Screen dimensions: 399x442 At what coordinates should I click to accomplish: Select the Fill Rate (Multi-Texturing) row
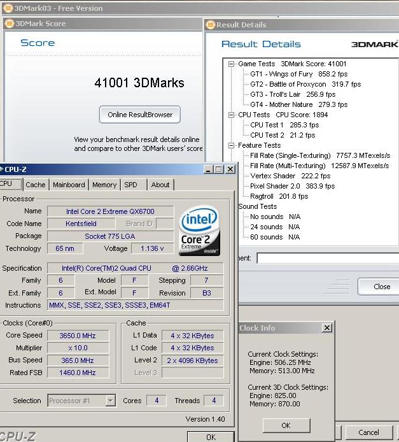tap(319, 166)
